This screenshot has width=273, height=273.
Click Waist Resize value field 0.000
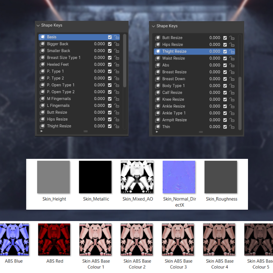[x=215, y=58]
